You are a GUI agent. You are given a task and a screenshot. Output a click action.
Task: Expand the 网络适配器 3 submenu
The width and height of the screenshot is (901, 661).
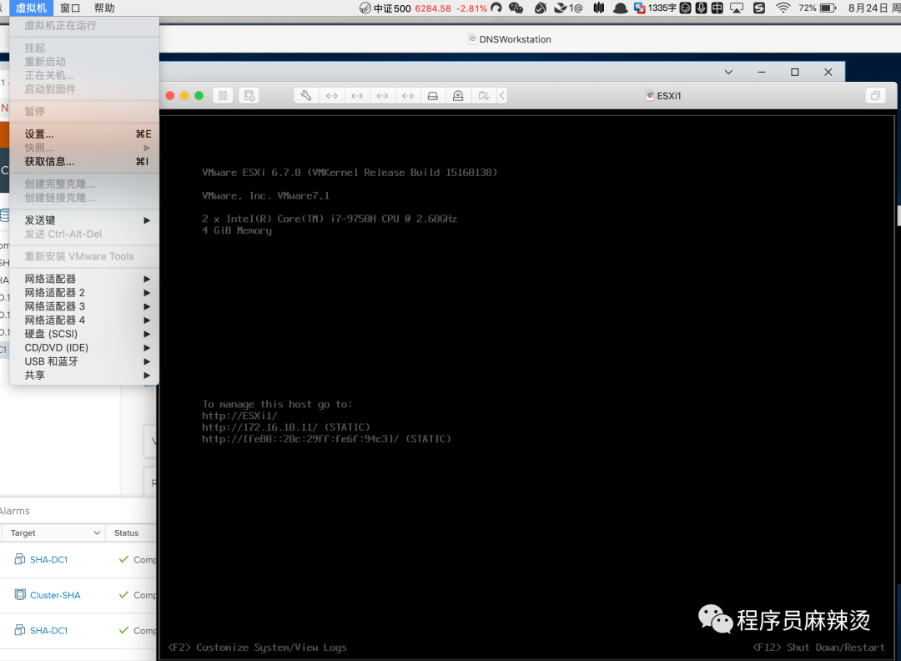(84, 306)
